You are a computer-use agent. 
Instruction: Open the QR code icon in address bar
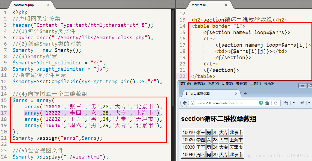(267, 103)
